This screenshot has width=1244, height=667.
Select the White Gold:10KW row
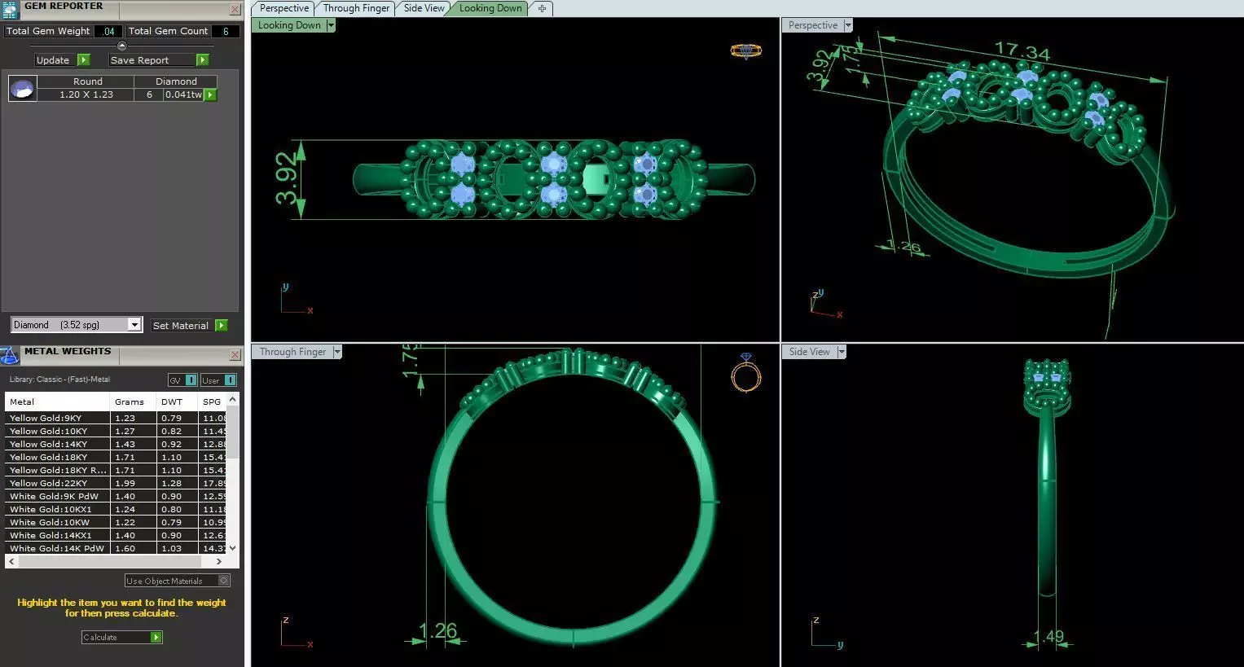[x=116, y=522]
